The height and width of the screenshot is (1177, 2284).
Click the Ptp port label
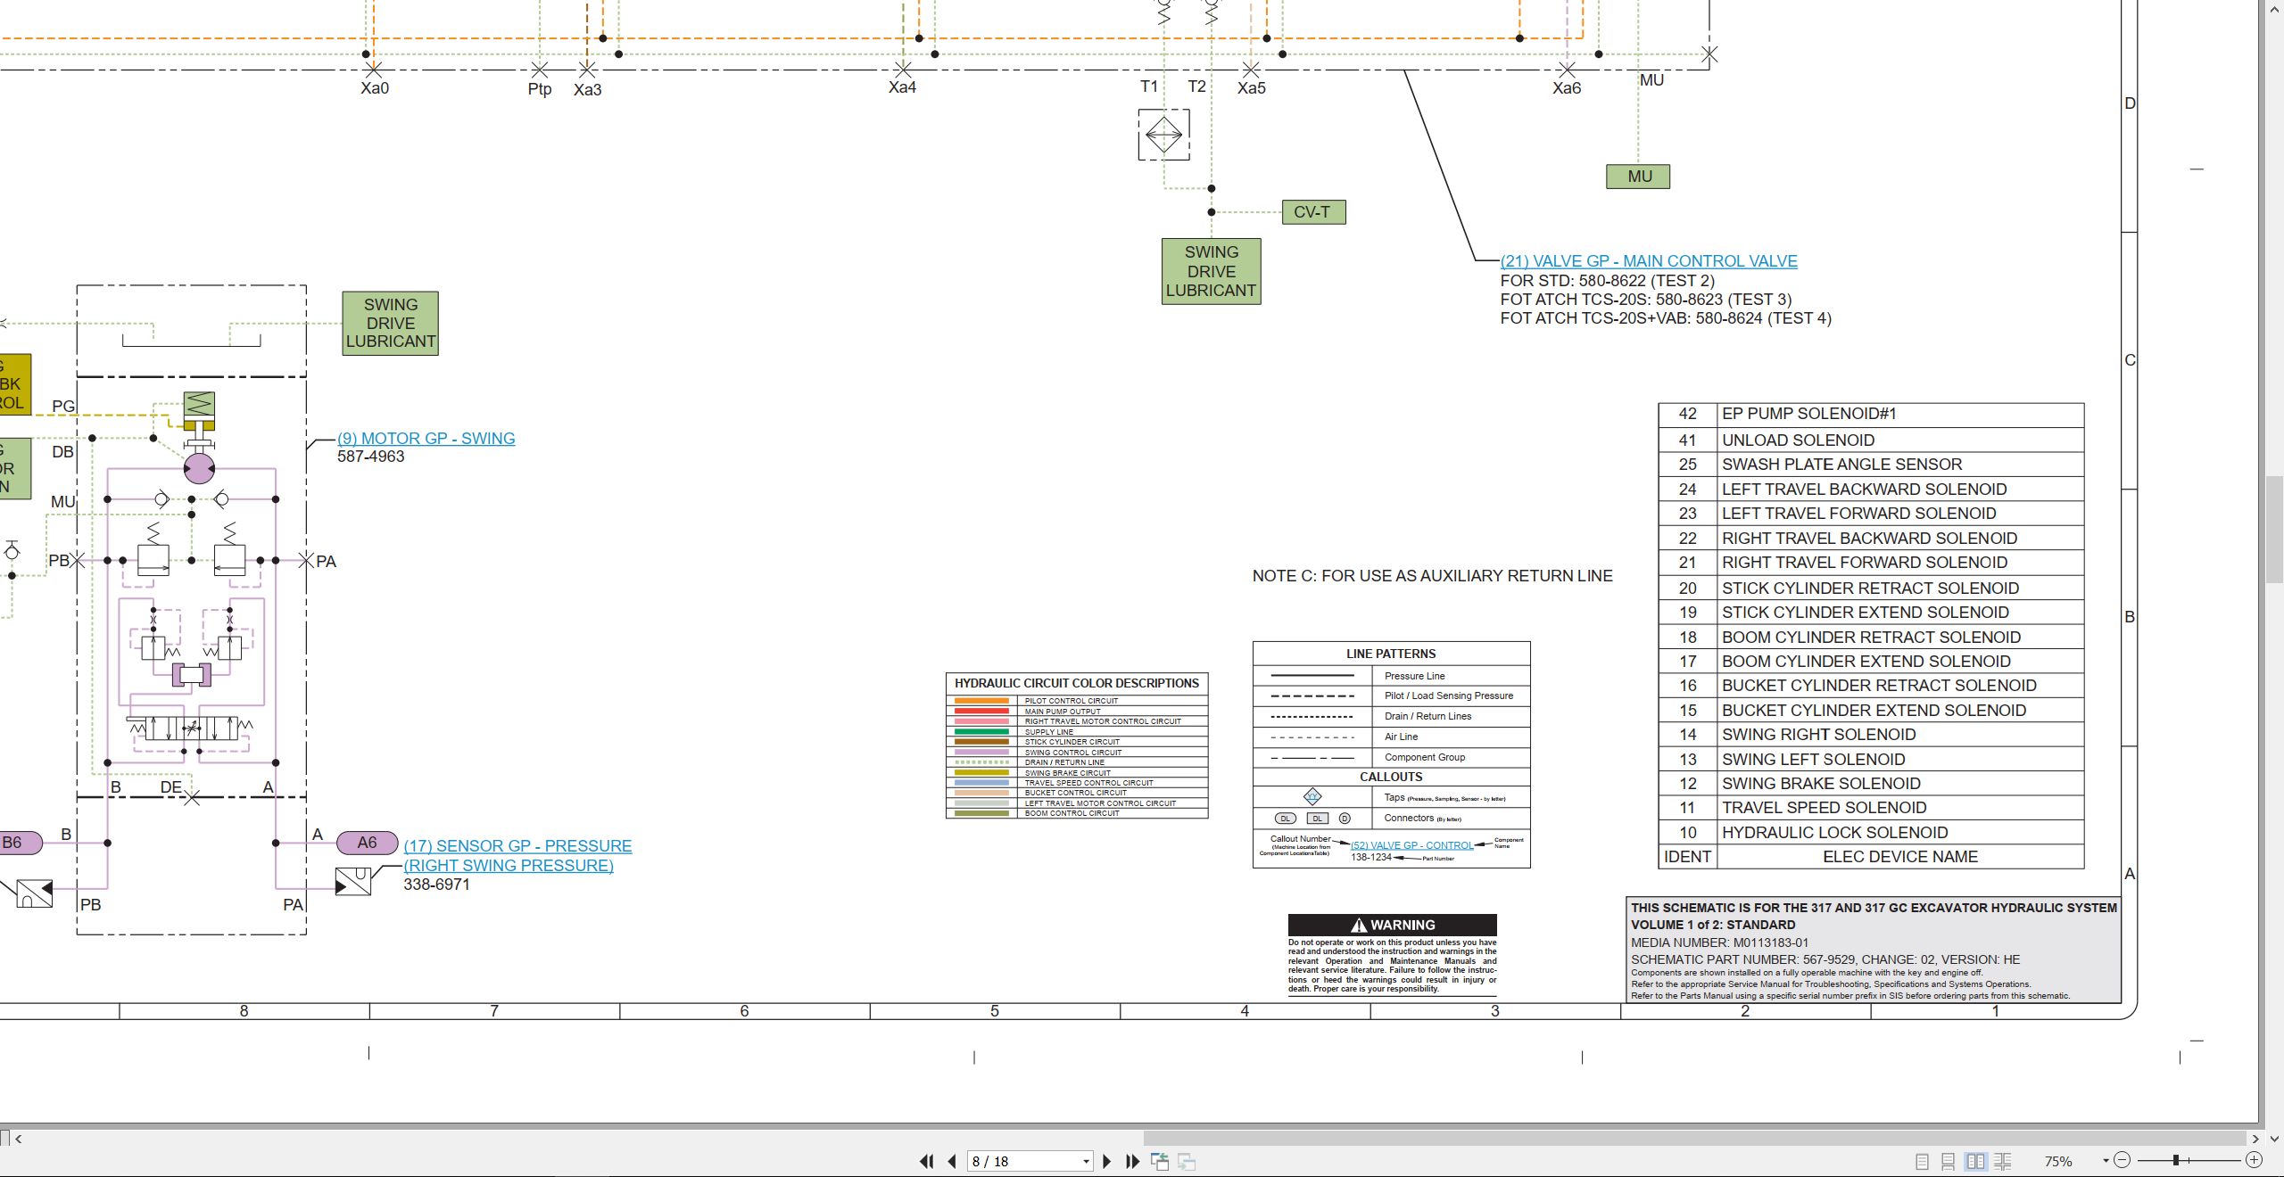point(540,89)
